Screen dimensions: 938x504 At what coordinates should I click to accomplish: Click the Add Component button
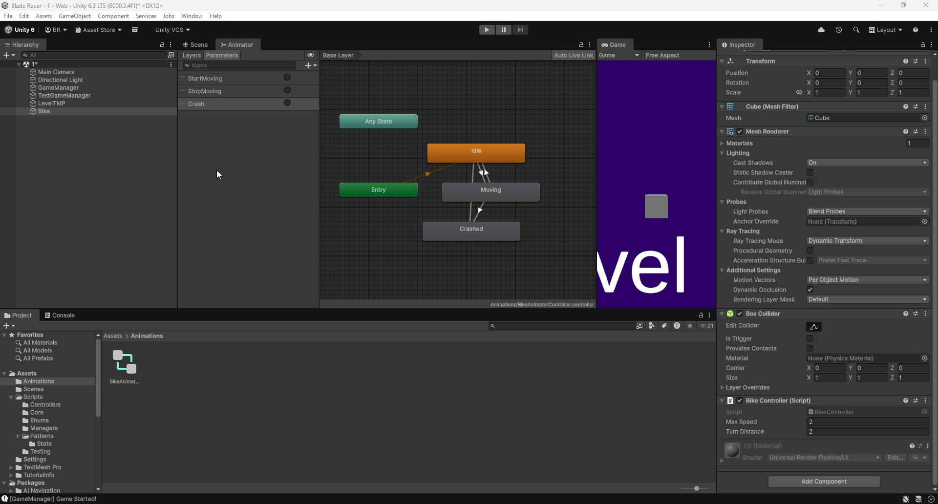tap(824, 481)
